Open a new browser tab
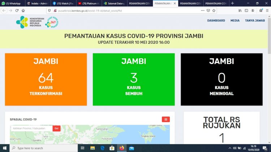This screenshot has width=271, height=152. pyautogui.click(x=232, y=3)
